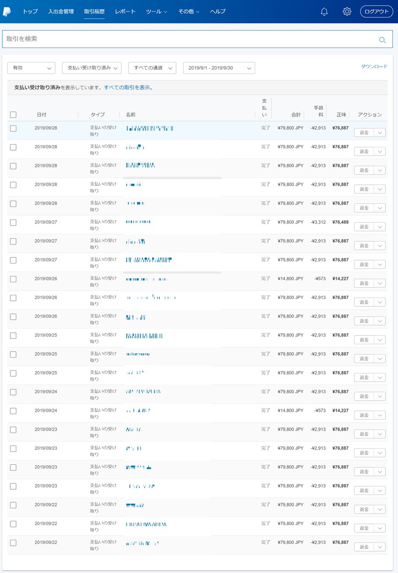
Task: Click the -¥3,312 fee value
Action: [318, 222]
